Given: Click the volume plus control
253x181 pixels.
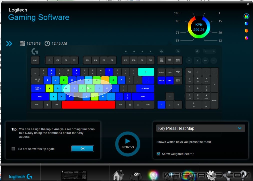Looking at the screenshot, I should coord(214,51).
